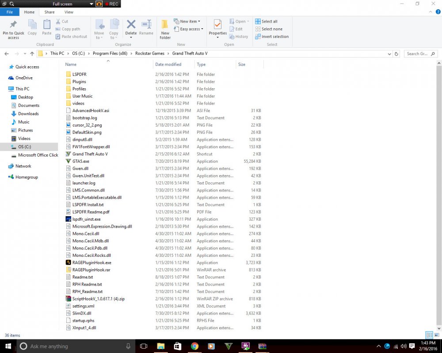
Task: Open the Move to menu
Action: [x=99, y=29]
